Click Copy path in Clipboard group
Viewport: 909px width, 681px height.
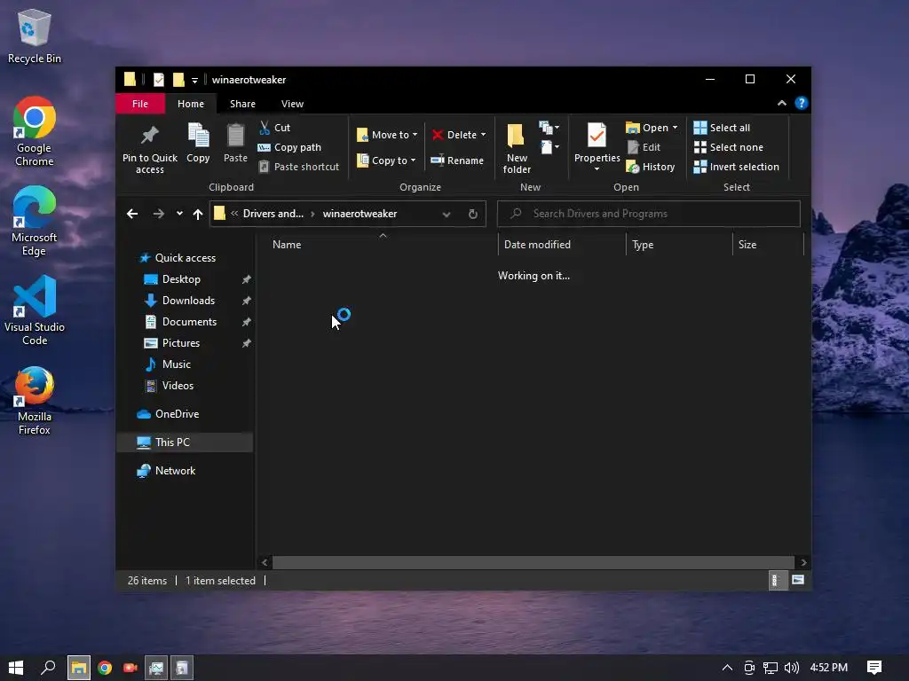(289, 147)
